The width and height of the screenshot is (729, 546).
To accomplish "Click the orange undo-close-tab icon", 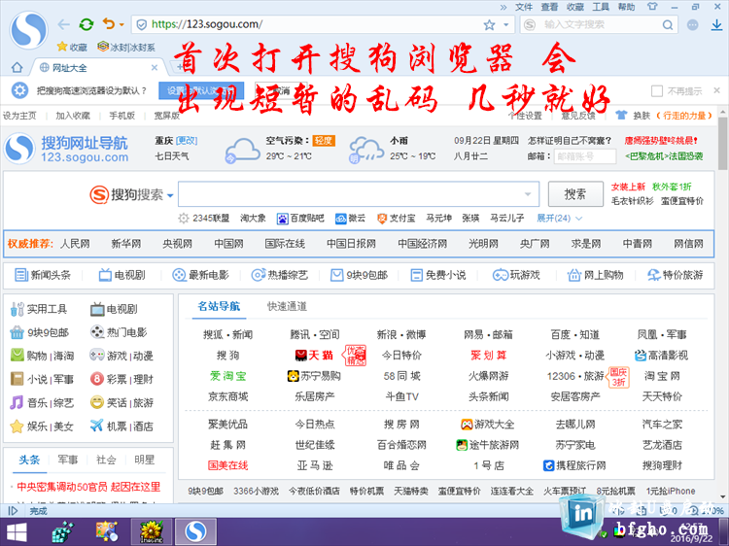I will coord(109,23).
